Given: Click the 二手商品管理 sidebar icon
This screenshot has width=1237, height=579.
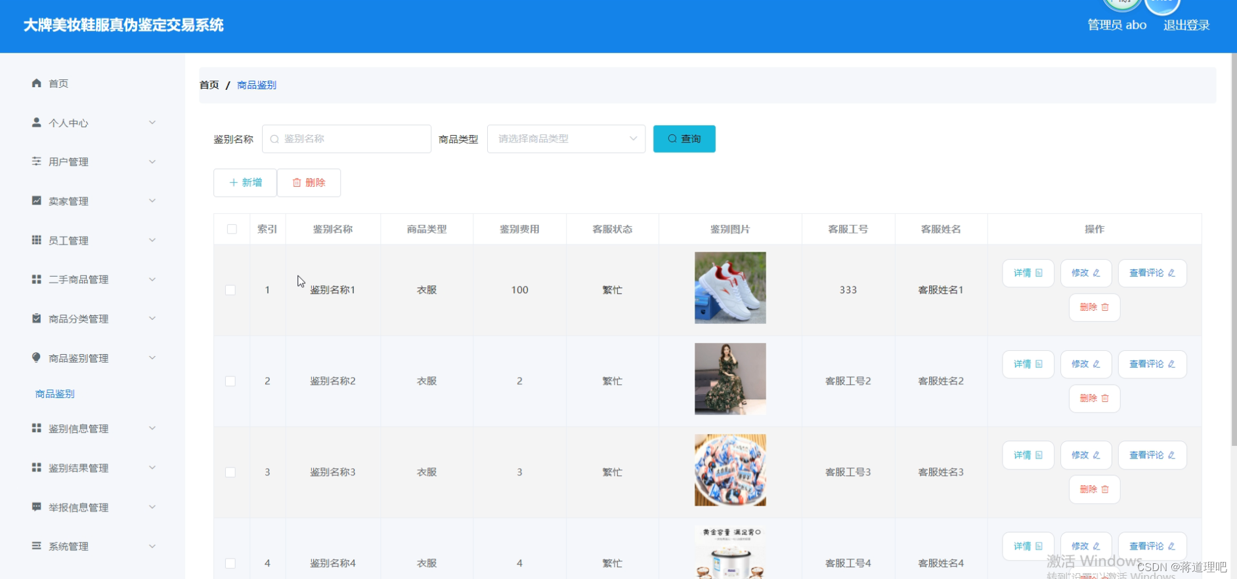Looking at the screenshot, I should pos(37,279).
